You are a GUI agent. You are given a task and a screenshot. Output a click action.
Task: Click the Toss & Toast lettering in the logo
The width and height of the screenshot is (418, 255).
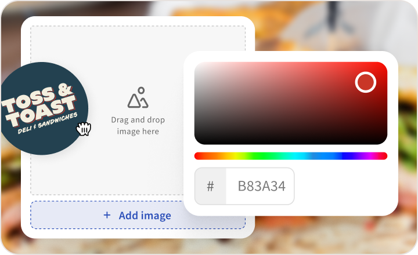[39, 105]
